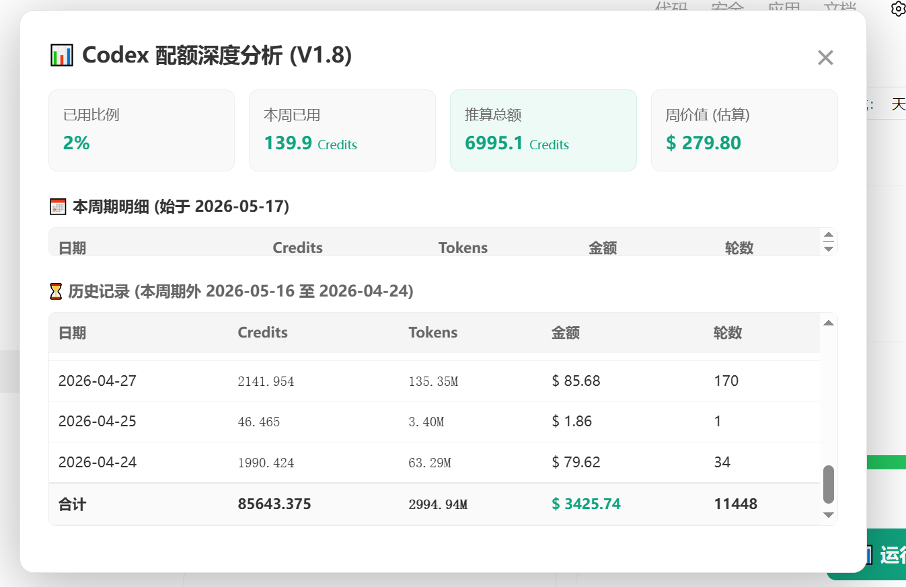This screenshot has height=587, width=906.
Task: Click the down arrow of current-period table scrollbar
Action: click(829, 249)
